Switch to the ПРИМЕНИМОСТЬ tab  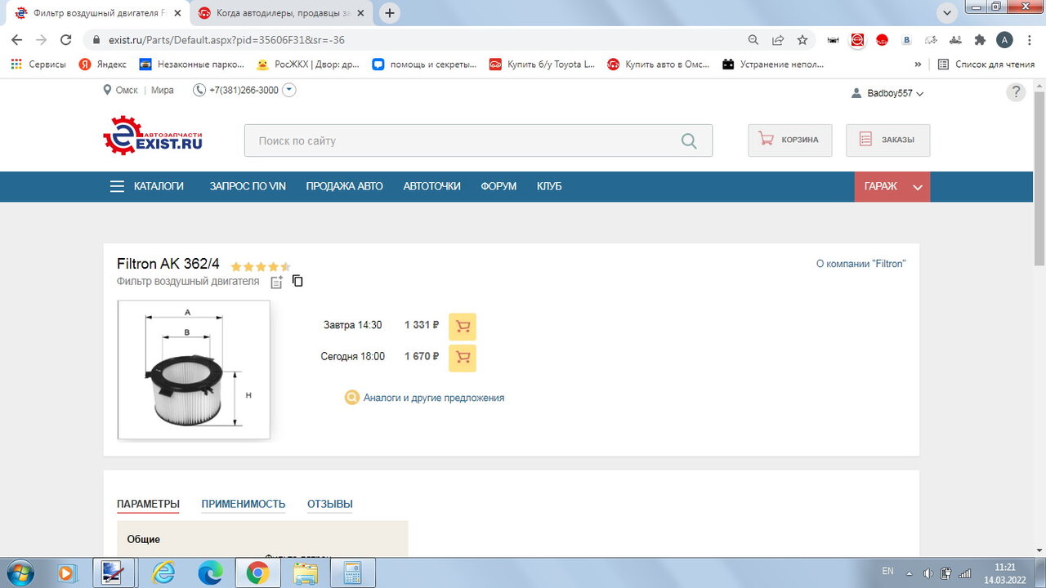(243, 504)
